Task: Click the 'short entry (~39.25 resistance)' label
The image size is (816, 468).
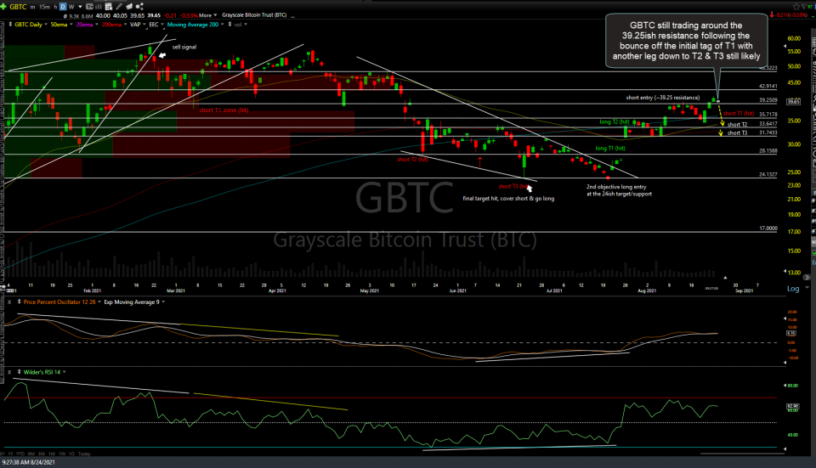Action: [662, 98]
